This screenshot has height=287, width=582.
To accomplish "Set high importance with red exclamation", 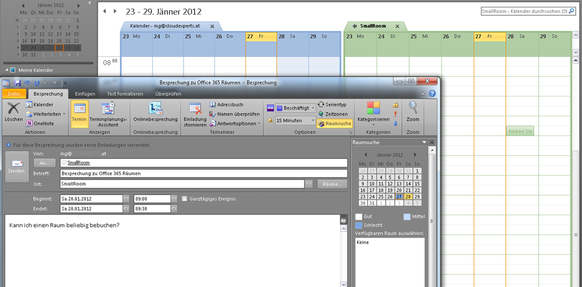I will tap(396, 114).
